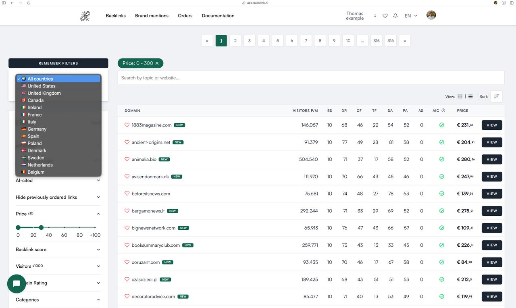Favorite animalia.bio with heart icon

127,159
